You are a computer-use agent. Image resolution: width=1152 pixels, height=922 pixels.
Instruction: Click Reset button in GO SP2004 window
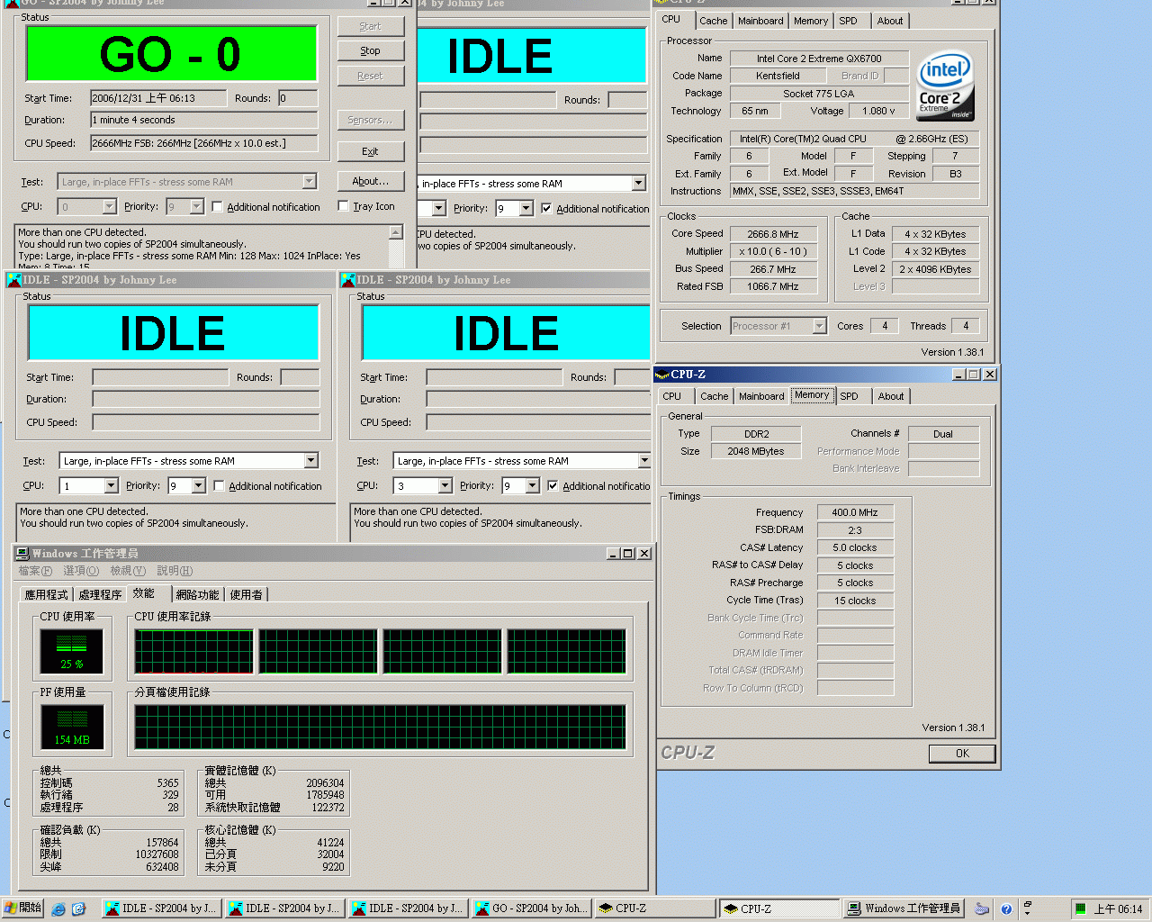click(x=370, y=77)
